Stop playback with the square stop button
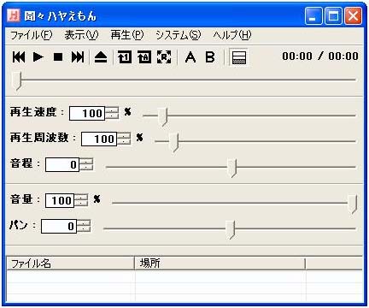The width and height of the screenshot is (369, 308). pos(58,57)
